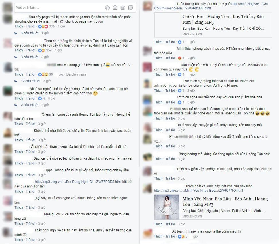Click reply arrow icon beside 12 câu trả lời
Image resolution: width=279 pixels, height=244 pixels.
pyautogui.click(x=15, y=81)
